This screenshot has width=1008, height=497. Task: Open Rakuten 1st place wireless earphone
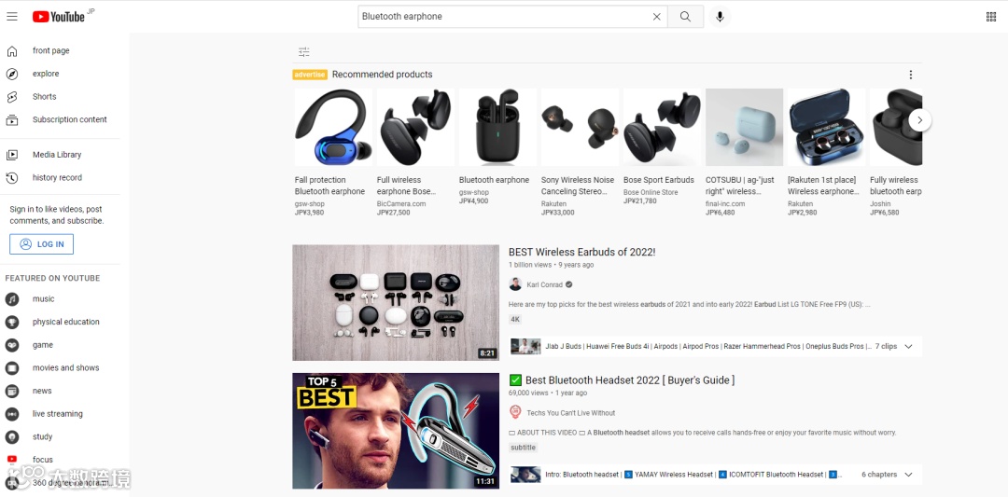827,152
